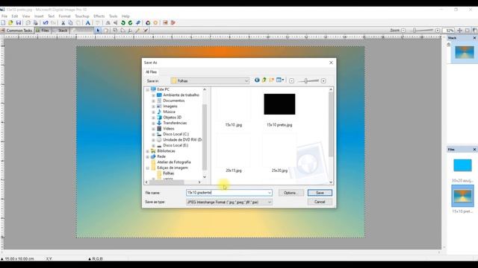Click zoom in plus button beside zoom slider

tap(438, 31)
